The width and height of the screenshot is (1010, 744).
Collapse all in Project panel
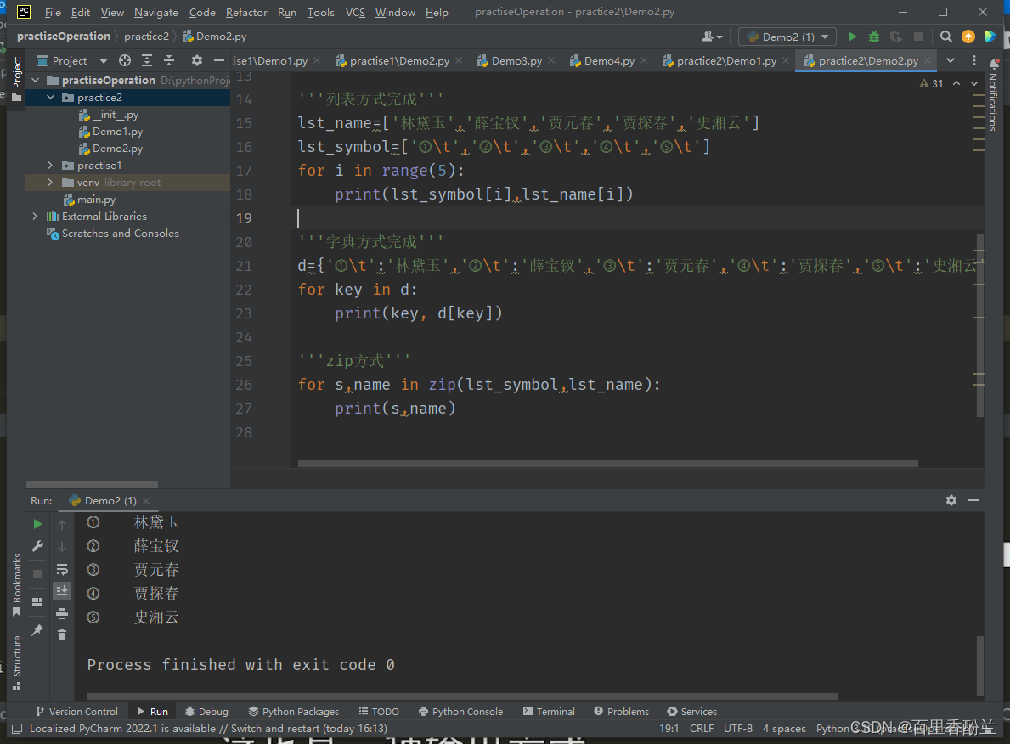pos(169,60)
